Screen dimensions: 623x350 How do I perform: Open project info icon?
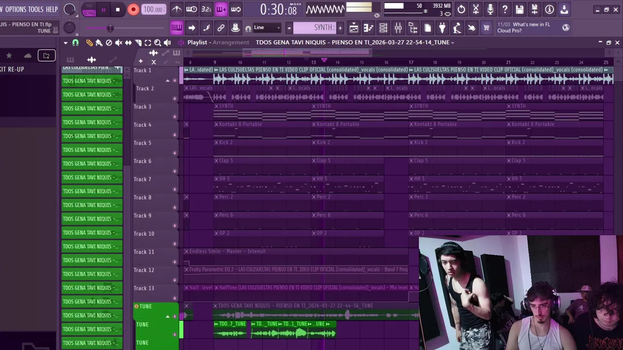(x=549, y=9)
